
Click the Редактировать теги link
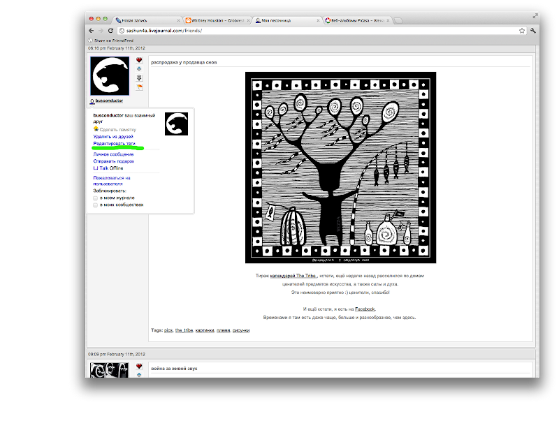(x=114, y=144)
